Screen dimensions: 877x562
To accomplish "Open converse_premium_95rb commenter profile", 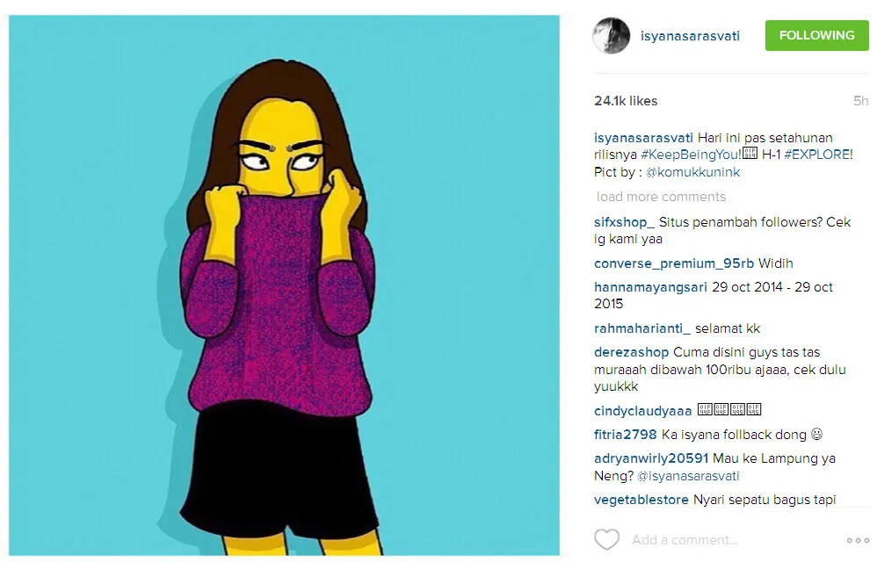I will point(673,263).
